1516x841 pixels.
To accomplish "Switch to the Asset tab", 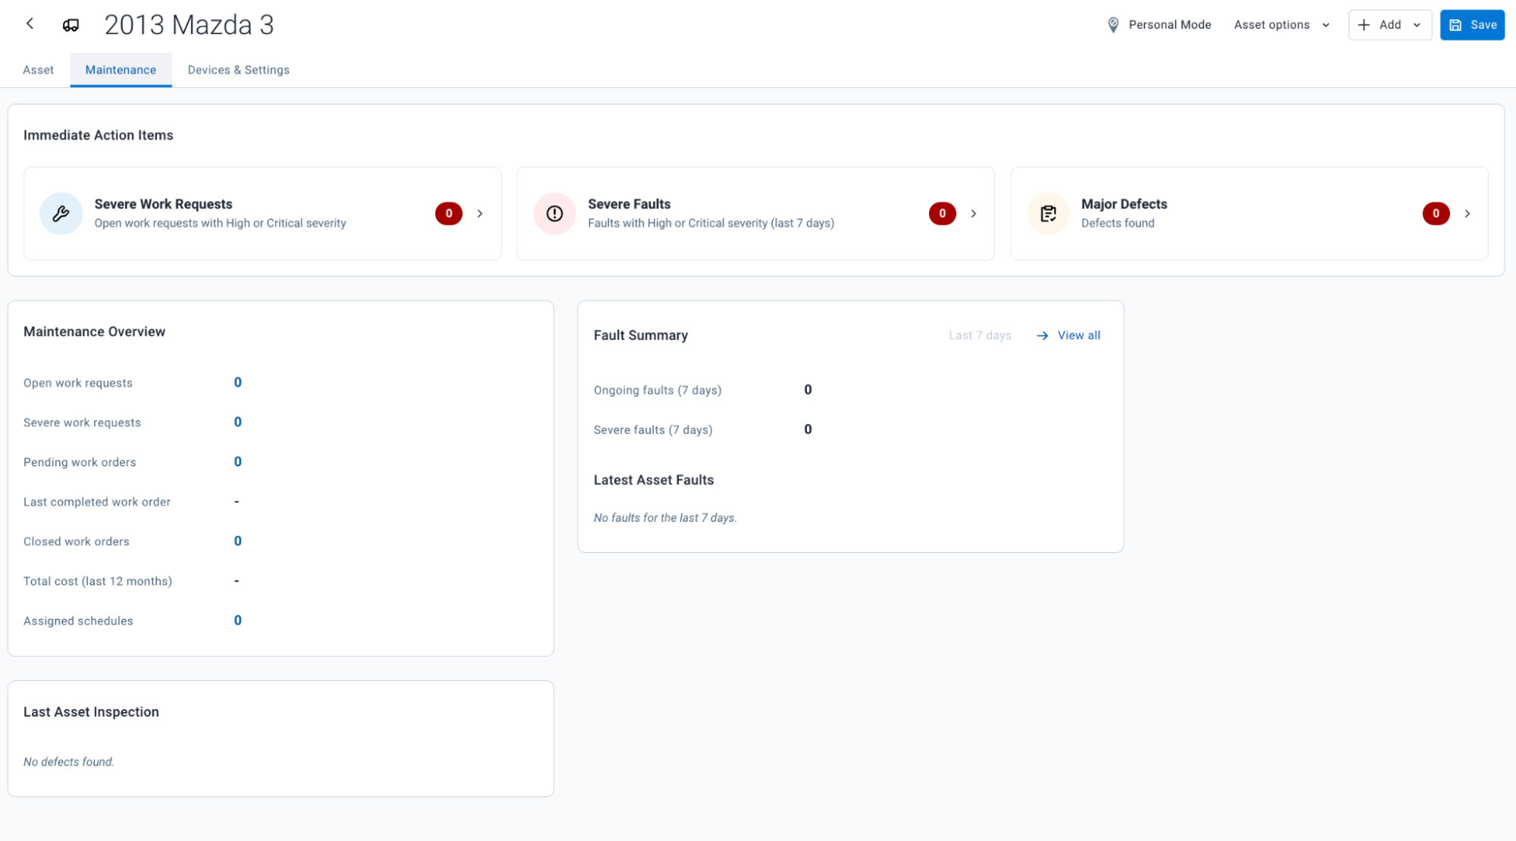I will click(38, 70).
